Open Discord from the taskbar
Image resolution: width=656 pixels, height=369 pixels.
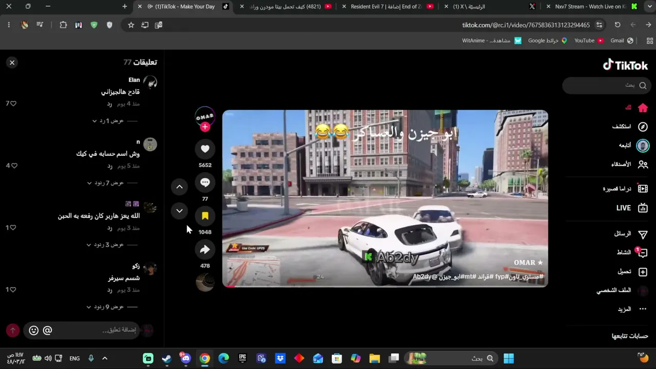[x=186, y=358]
